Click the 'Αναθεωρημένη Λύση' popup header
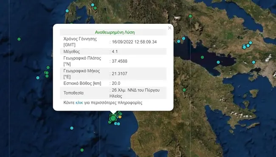Image resolution: width=276 pixels, height=157 pixels. pos(115,32)
